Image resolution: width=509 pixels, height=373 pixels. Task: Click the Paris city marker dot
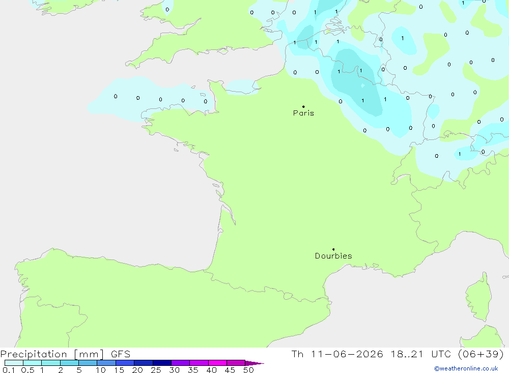tap(303, 106)
